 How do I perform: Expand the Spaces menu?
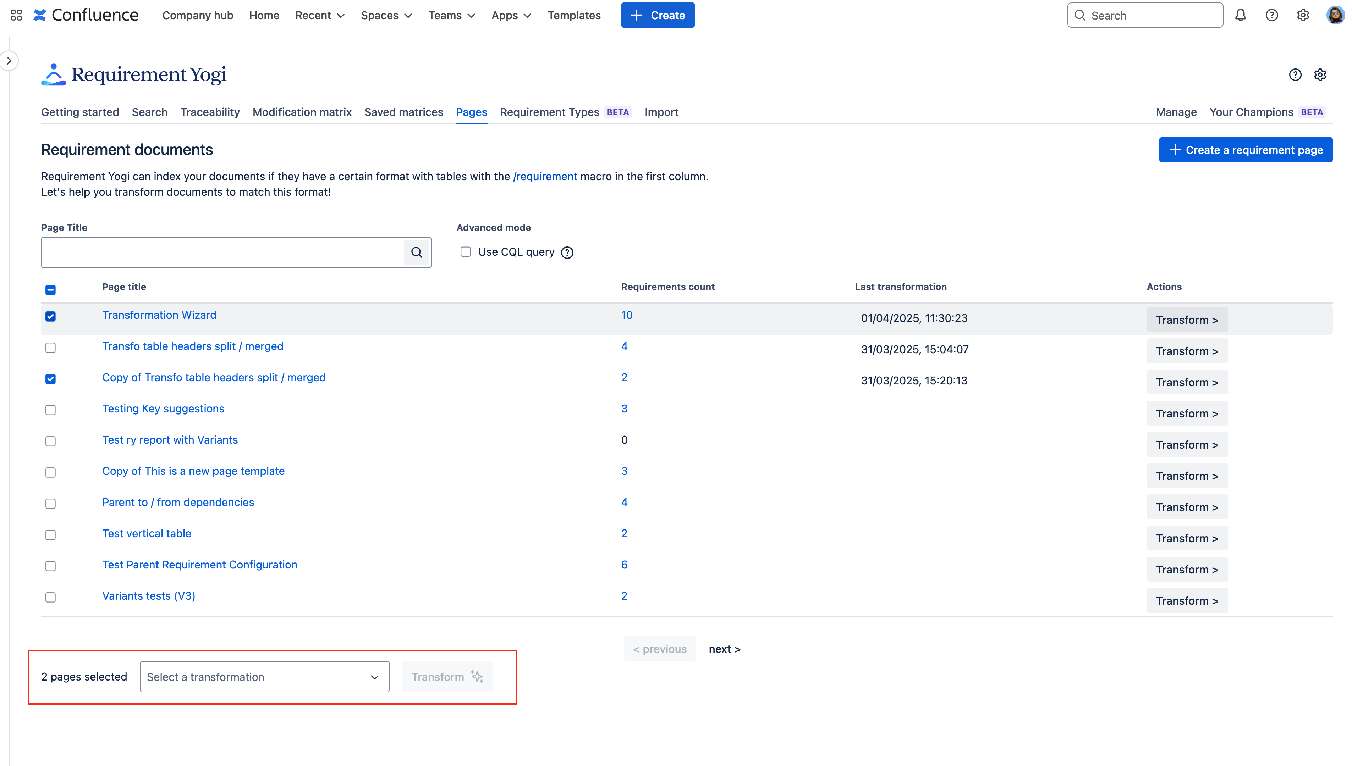(x=386, y=15)
